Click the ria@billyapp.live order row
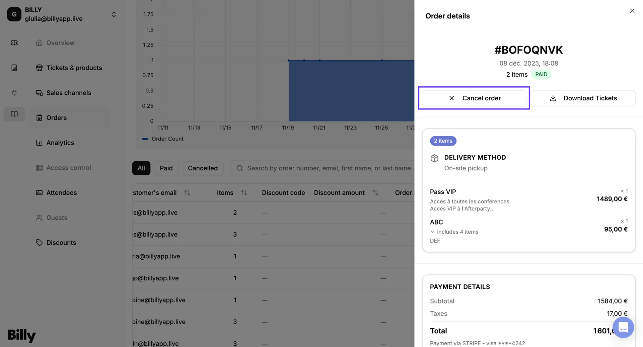643x347 pixels. pos(273,256)
